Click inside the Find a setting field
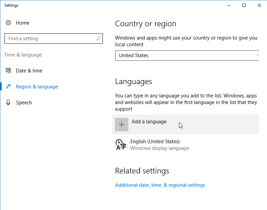This screenshot has width=267, height=210. pos(54,39)
